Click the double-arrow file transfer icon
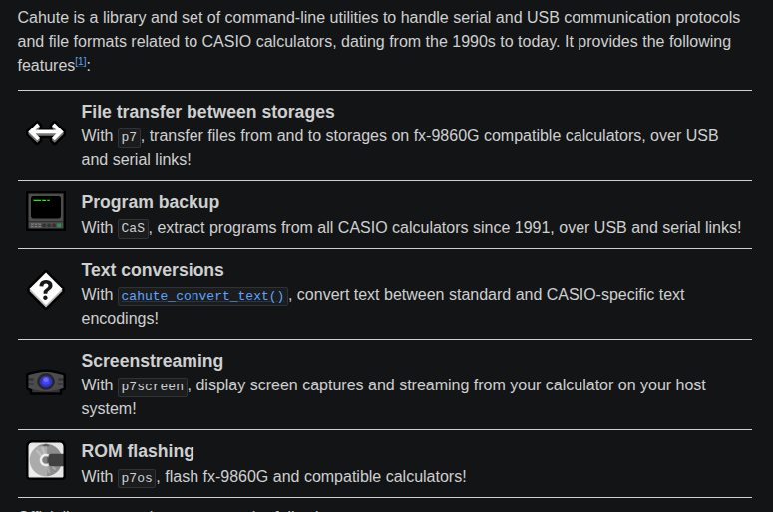Viewport: 773px width, 512px height. coord(46,132)
